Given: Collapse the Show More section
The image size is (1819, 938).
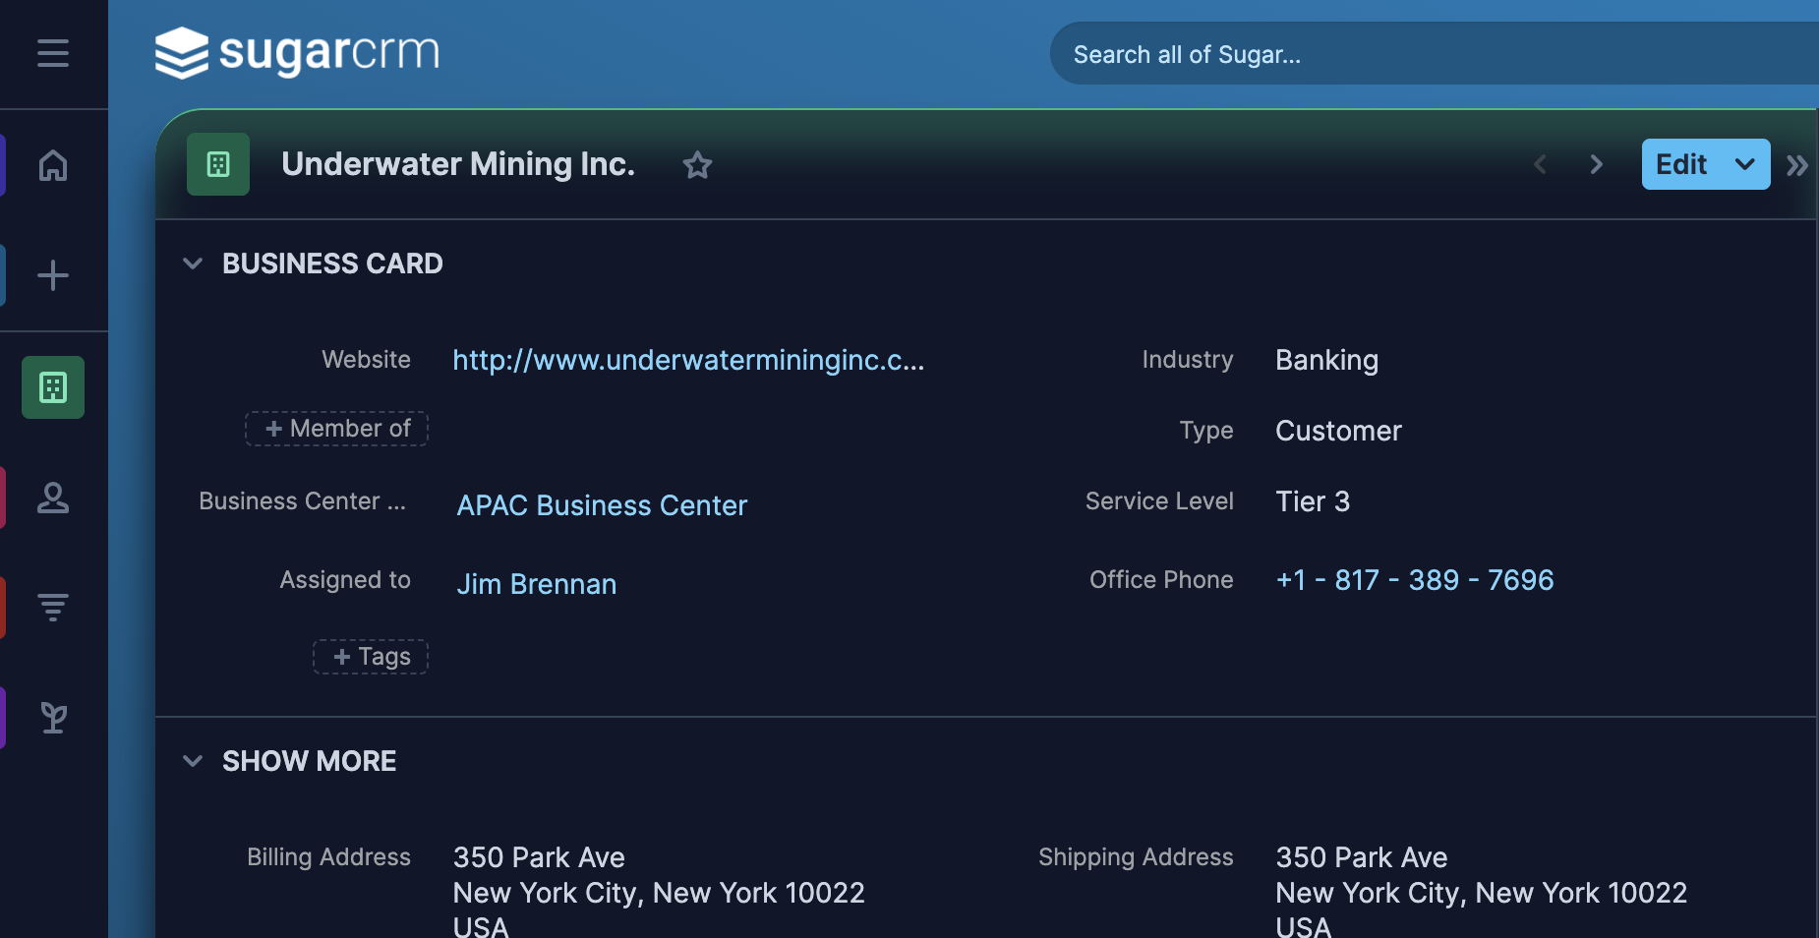Looking at the screenshot, I should coord(193,761).
